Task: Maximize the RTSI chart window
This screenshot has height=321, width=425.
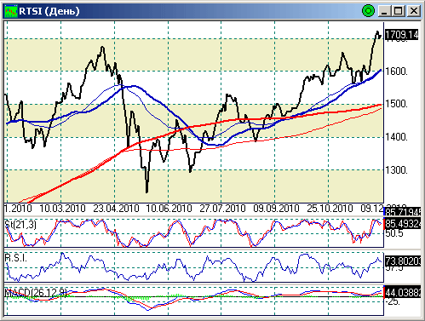Action: pyautogui.click(x=398, y=11)
